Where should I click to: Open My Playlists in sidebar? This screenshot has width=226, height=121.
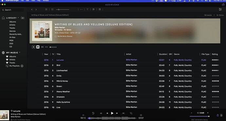[x=14, y=66]
